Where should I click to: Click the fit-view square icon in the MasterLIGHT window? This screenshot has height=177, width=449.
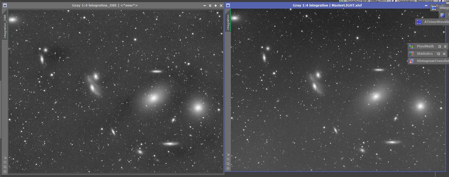coord(228,159)
